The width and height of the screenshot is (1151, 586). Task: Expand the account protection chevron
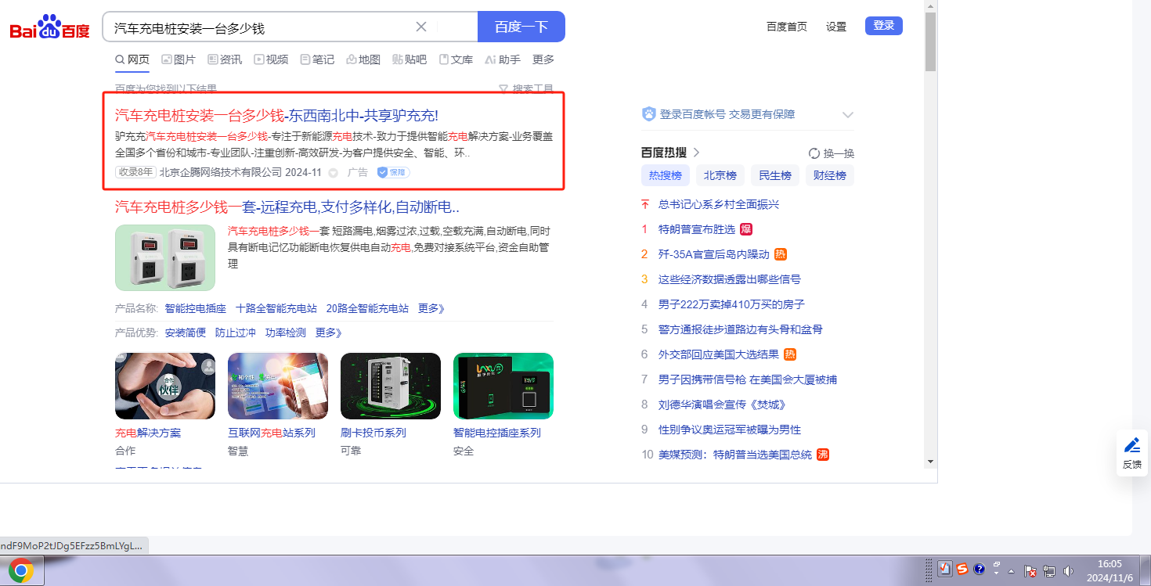coord(847,115)
